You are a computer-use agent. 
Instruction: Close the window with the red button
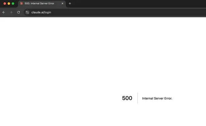click(5, 4)
